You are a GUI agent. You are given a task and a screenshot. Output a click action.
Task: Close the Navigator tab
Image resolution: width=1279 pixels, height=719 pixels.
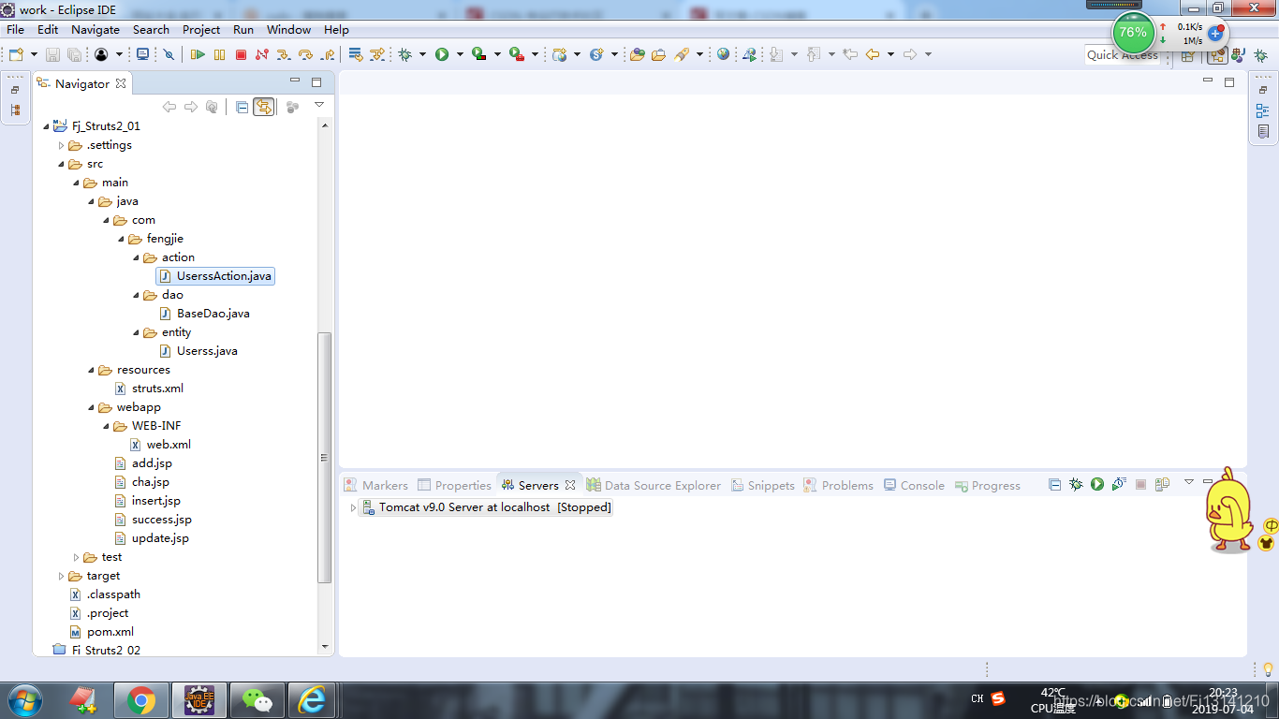[121, 83]
